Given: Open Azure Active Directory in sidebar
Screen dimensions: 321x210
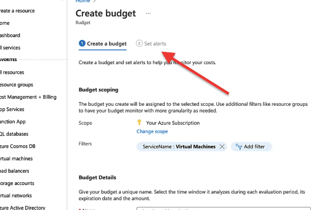Looking at the screenshot, I should [23, 207].
